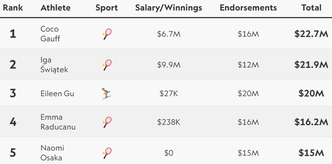Select athlete name Eileen Gu
This screenshot has height=164, width=332.
coord(57,94)
